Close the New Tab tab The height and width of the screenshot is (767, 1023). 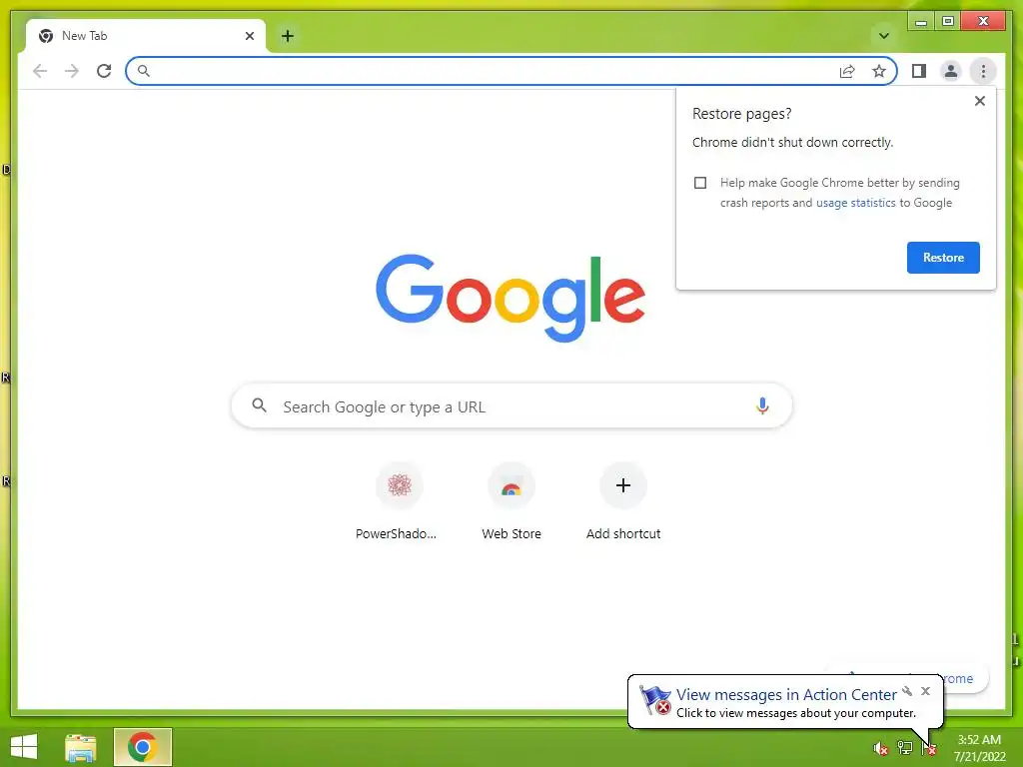point(249,36)
